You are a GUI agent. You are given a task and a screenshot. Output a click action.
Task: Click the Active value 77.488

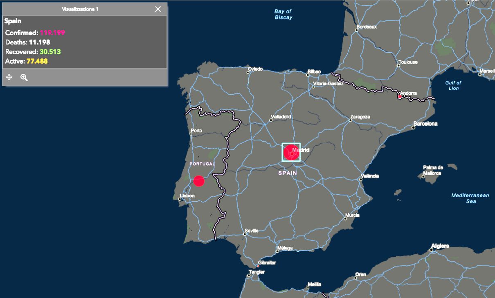(x=37, y=62)
